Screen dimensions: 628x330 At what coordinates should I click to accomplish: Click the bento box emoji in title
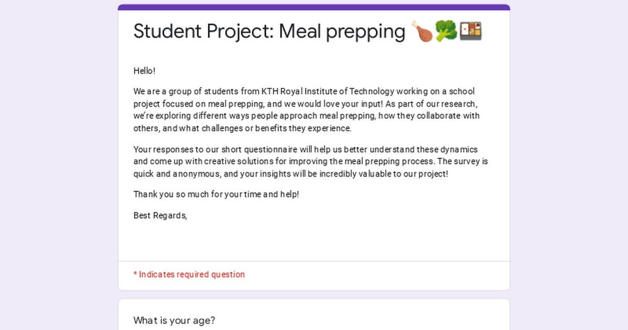pos(470,32)
